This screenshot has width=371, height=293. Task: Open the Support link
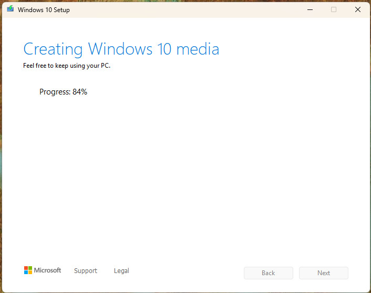(86, 270)
